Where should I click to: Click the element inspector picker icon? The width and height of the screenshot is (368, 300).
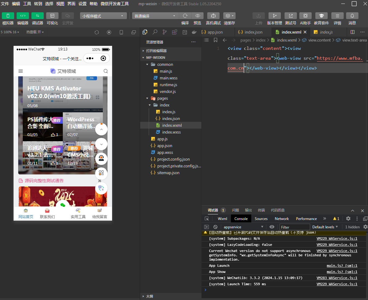click(207, 218)
